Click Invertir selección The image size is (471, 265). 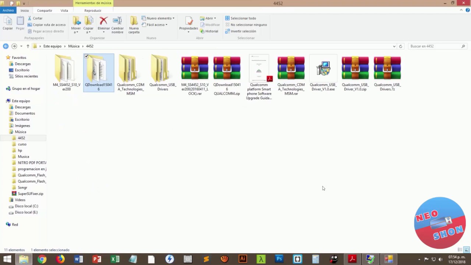[240, 31]
